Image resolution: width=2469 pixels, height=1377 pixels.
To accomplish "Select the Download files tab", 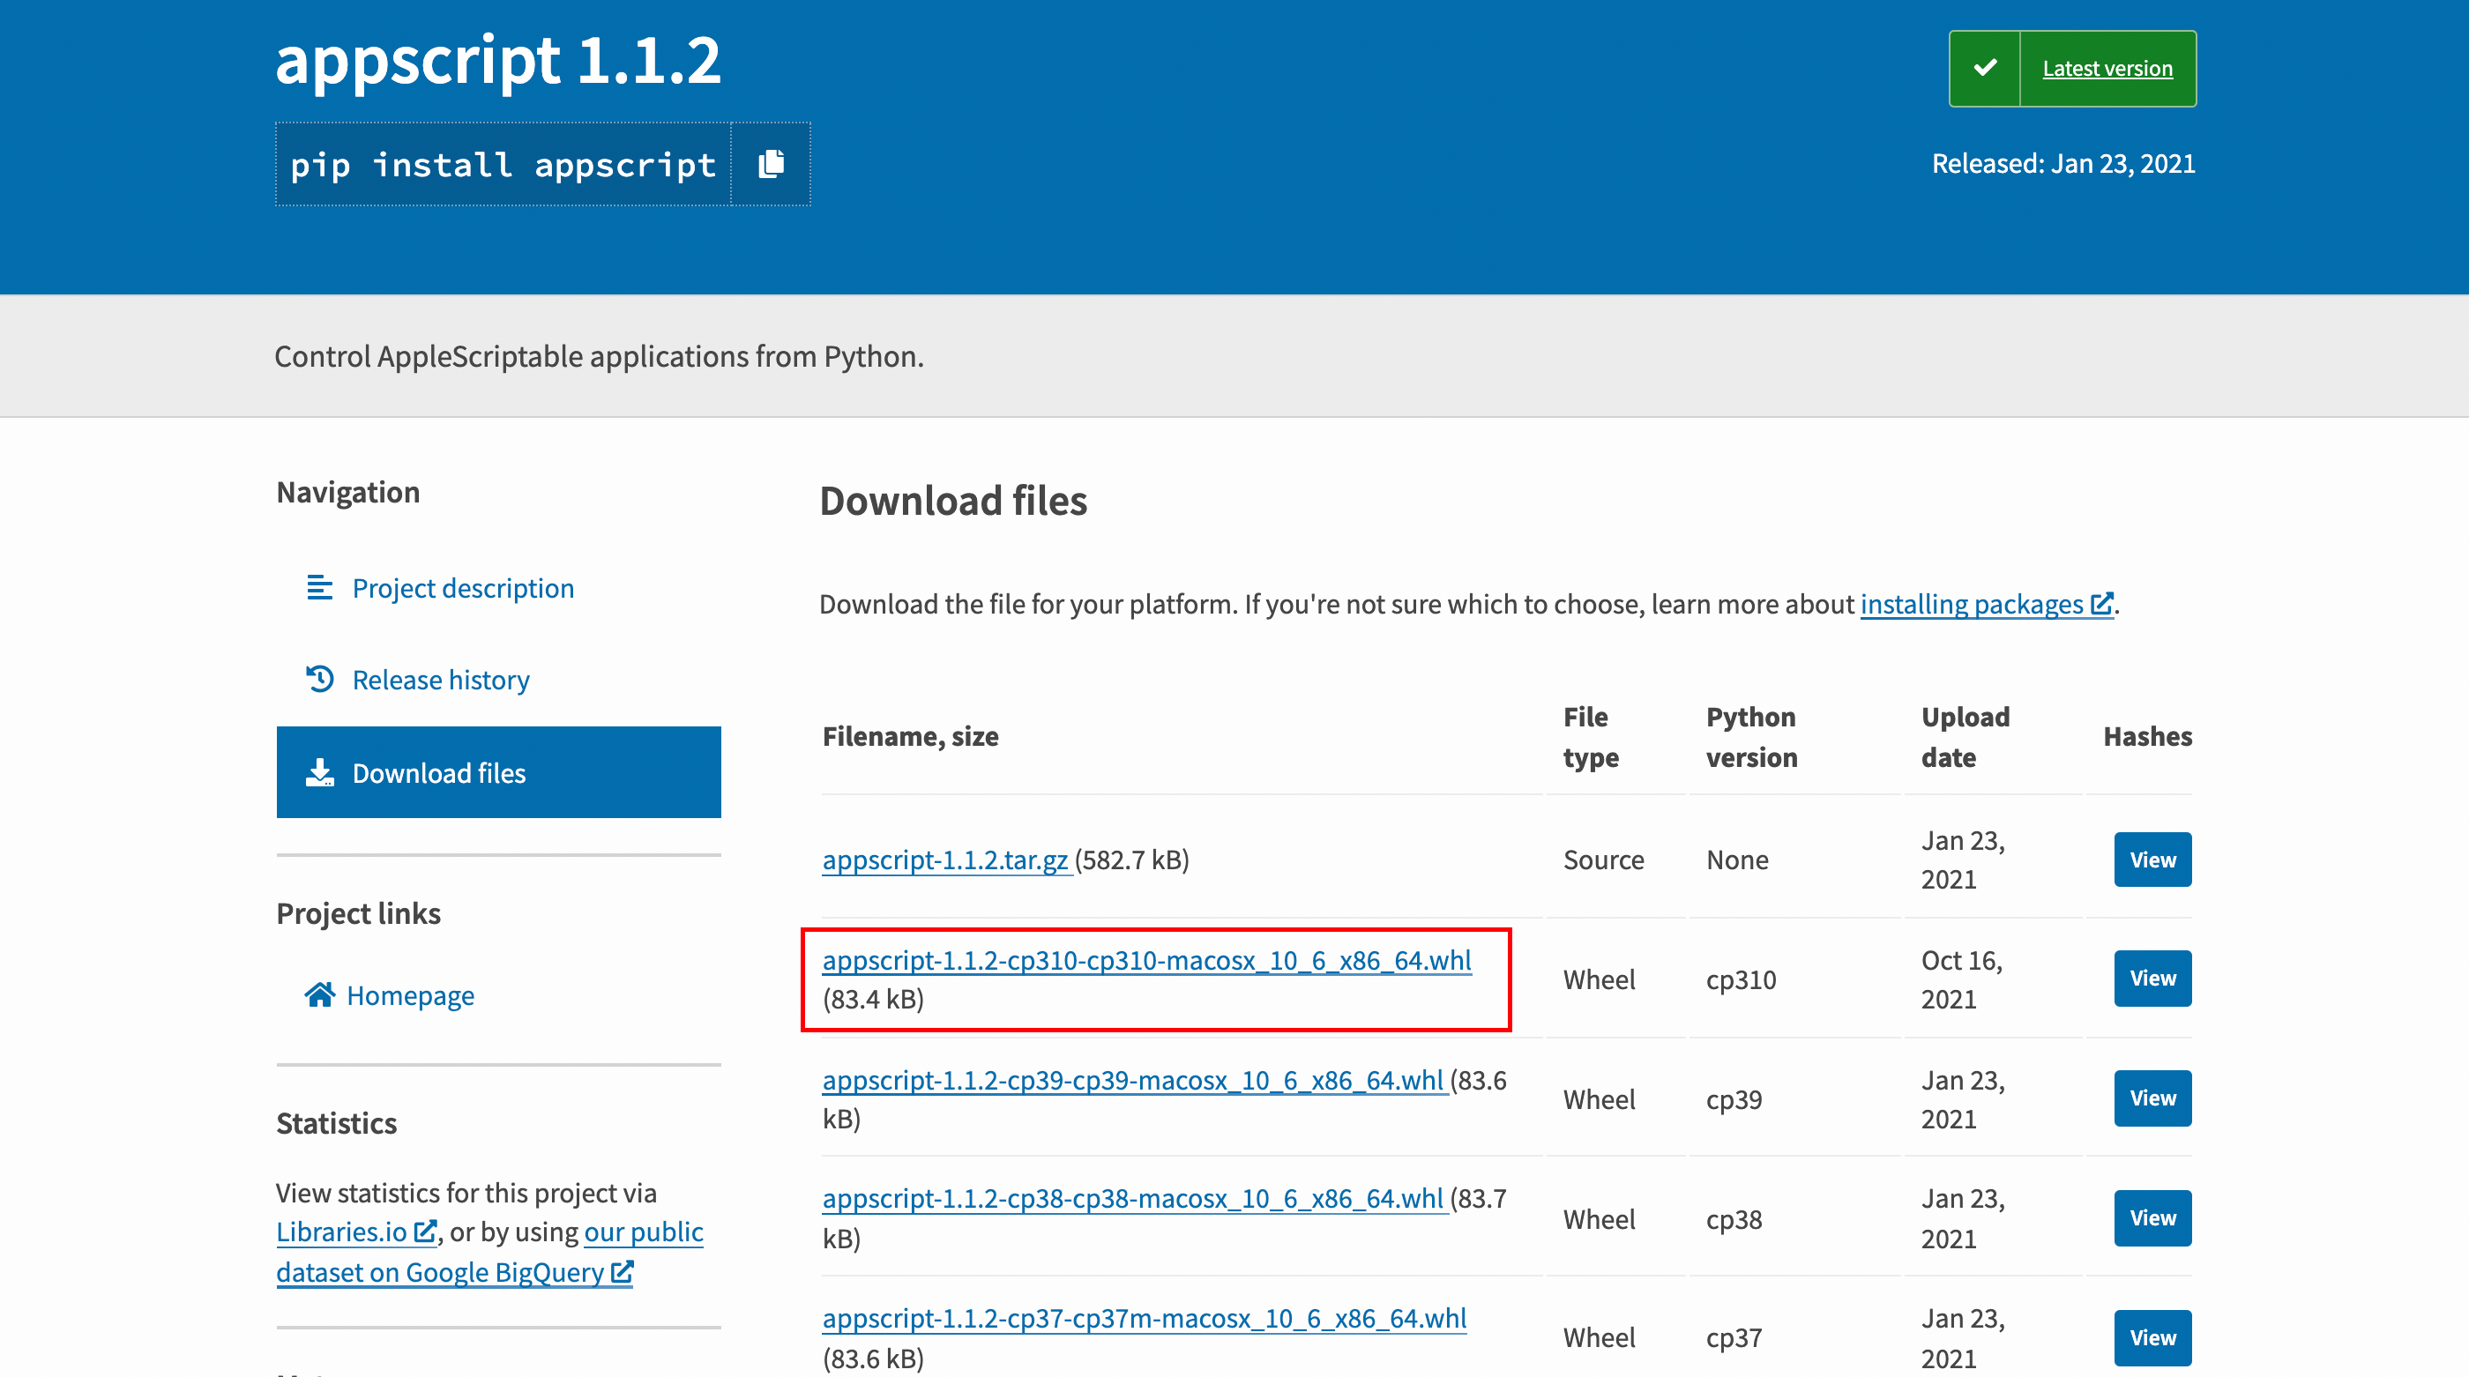I will coord(498,772).
